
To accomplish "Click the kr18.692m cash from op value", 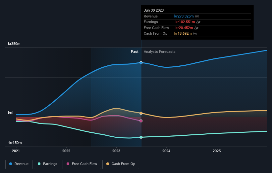I will [x=183, y=34].
